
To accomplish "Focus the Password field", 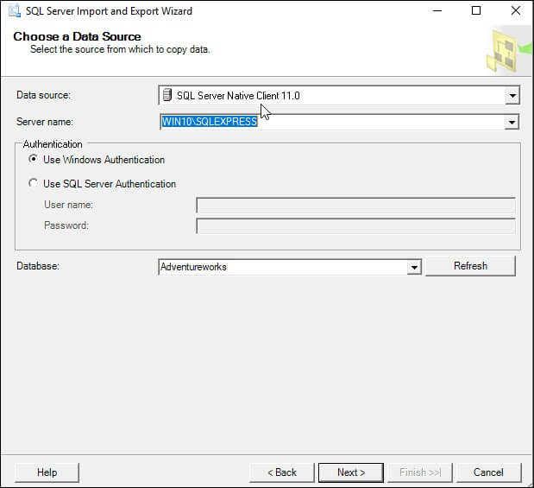I will click(355, 225).
